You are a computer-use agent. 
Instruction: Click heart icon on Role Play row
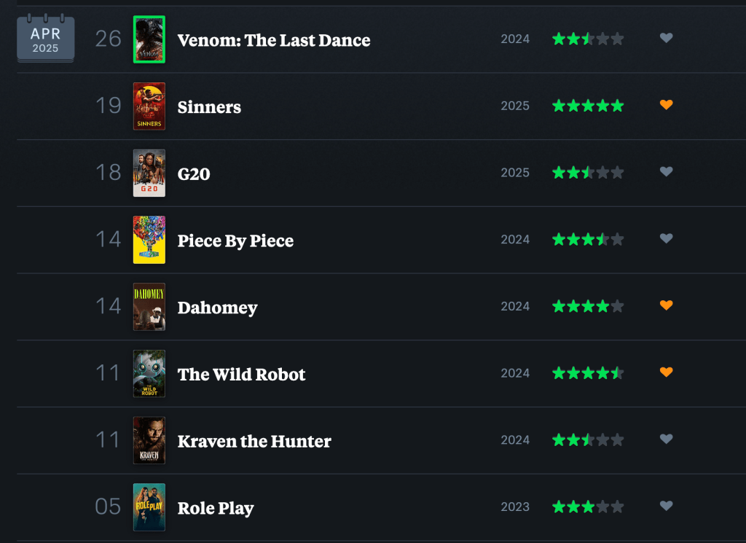pos(666,506)
